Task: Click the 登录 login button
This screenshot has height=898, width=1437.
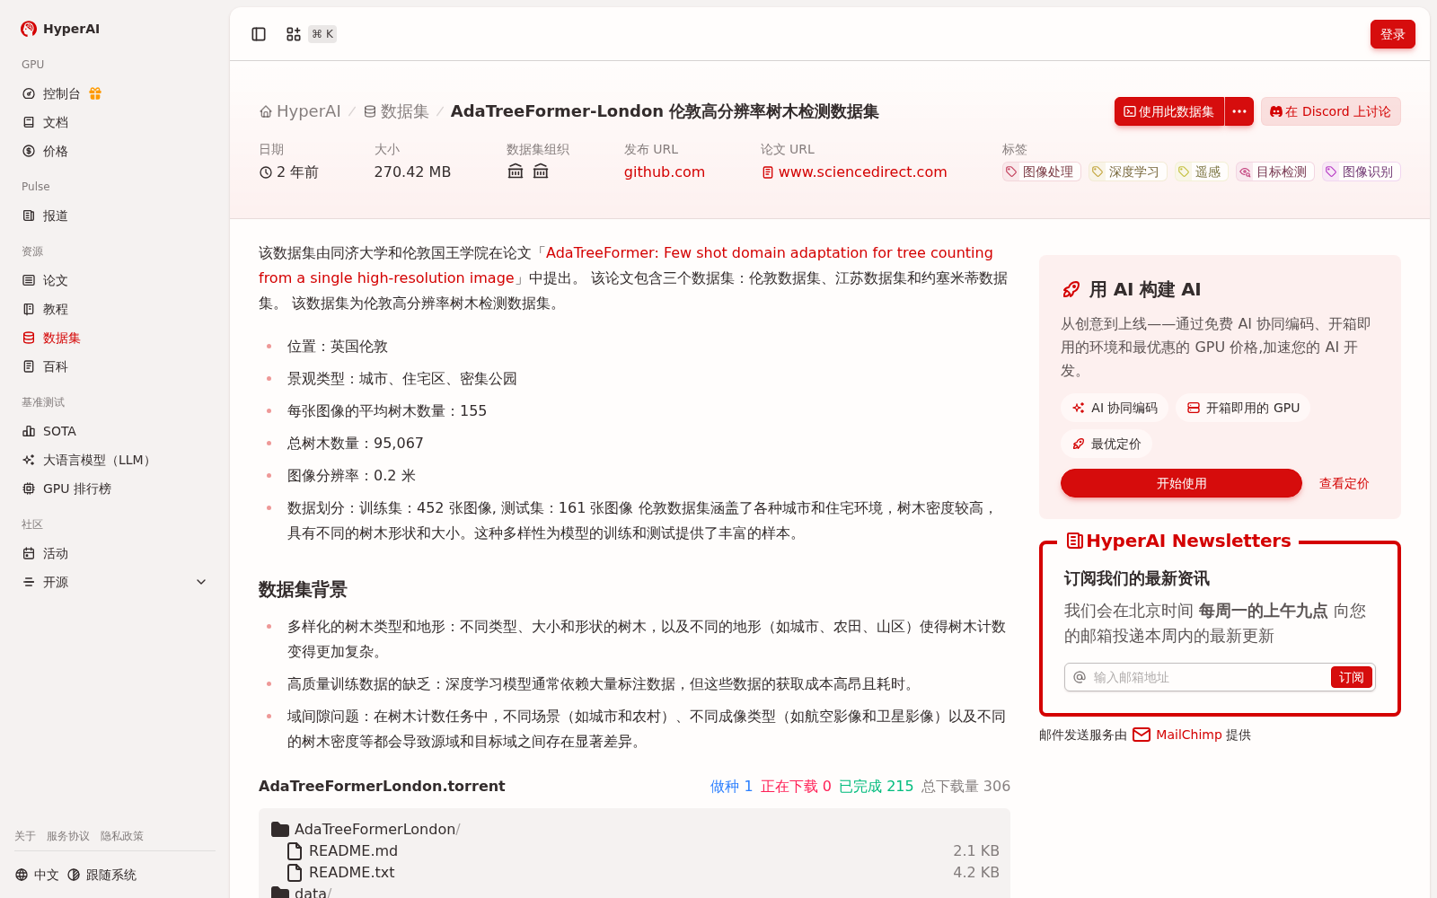Action: click(1392, 34)
